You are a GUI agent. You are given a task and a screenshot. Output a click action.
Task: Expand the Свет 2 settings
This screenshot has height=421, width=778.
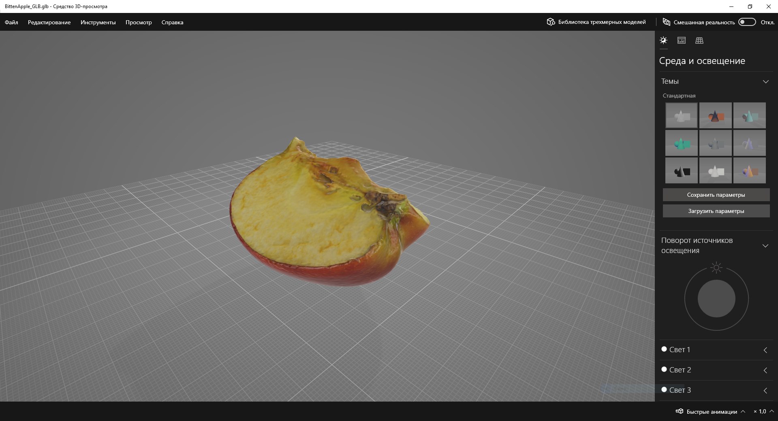765,370
